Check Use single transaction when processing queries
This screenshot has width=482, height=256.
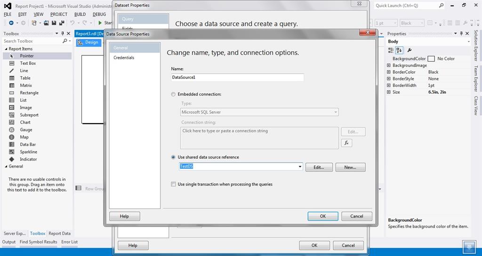click(x=173, y=184)
